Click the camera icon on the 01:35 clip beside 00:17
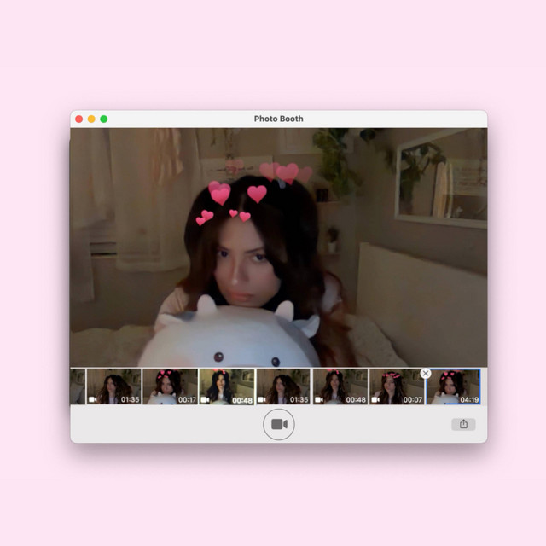Screen dimensions: 546x546 point(93,399)
